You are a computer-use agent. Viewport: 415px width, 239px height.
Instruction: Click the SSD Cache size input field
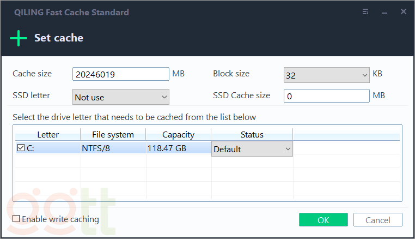coord(326,96)
